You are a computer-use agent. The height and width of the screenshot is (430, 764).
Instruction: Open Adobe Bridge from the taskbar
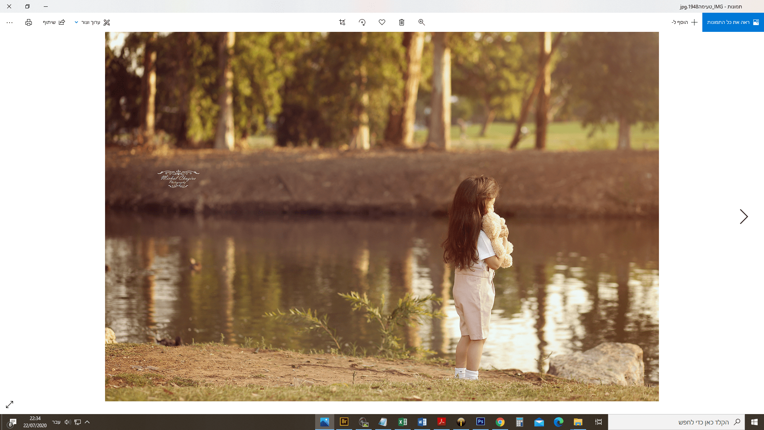[344, 422]
